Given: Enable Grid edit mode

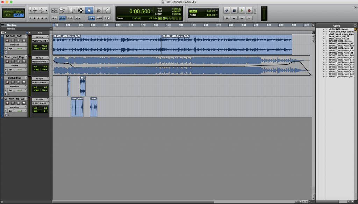Looking at the screenshot, I should coord(18,15).
